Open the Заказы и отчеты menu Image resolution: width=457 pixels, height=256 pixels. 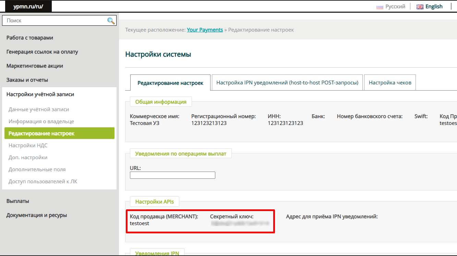[27, 80]
